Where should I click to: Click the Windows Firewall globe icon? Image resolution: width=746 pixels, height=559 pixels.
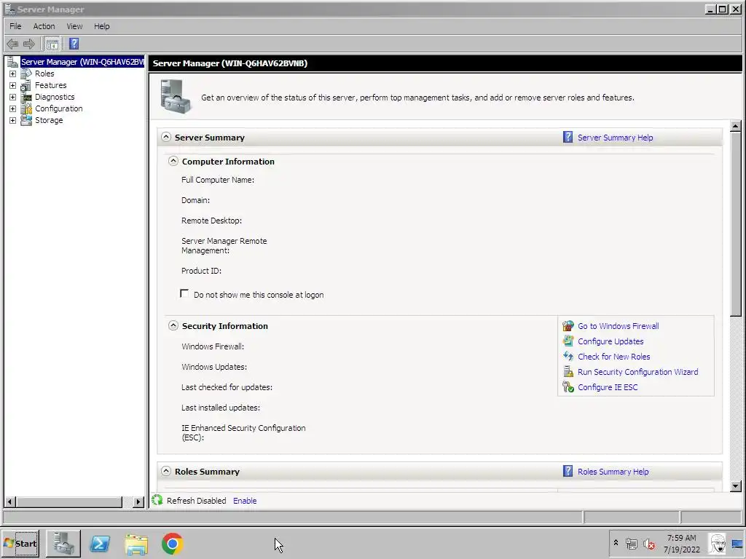[x=568, y=326]
